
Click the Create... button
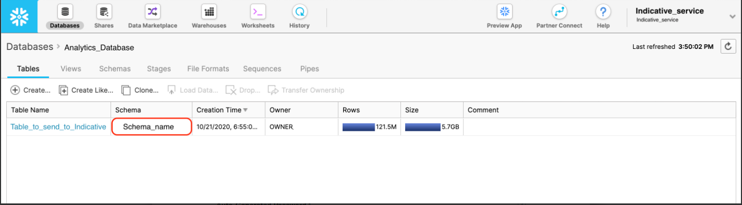[31, 90]
